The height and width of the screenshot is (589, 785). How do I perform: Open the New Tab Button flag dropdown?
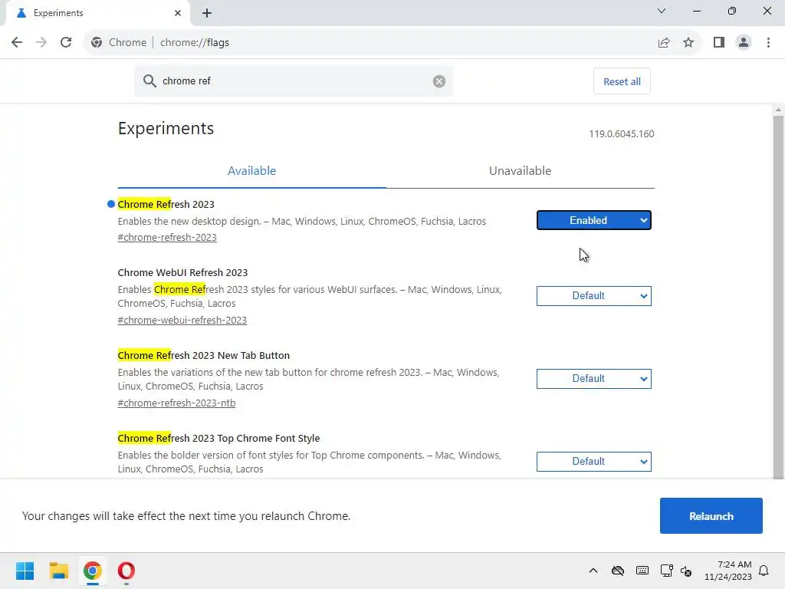pos(594,379)
